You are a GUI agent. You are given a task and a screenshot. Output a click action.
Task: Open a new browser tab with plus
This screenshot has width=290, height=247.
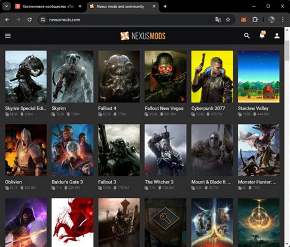click(165, 6)
